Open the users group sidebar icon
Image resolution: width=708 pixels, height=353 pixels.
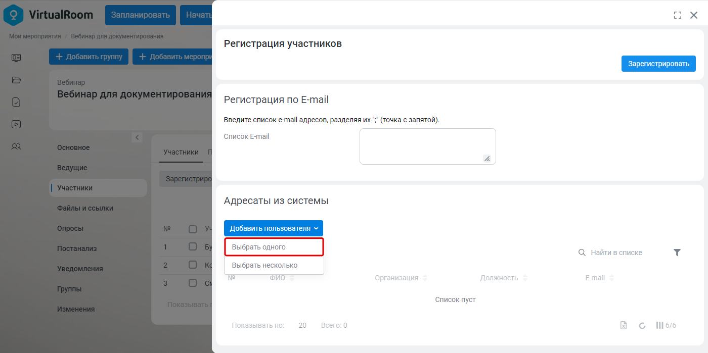[x=16, y=146]
